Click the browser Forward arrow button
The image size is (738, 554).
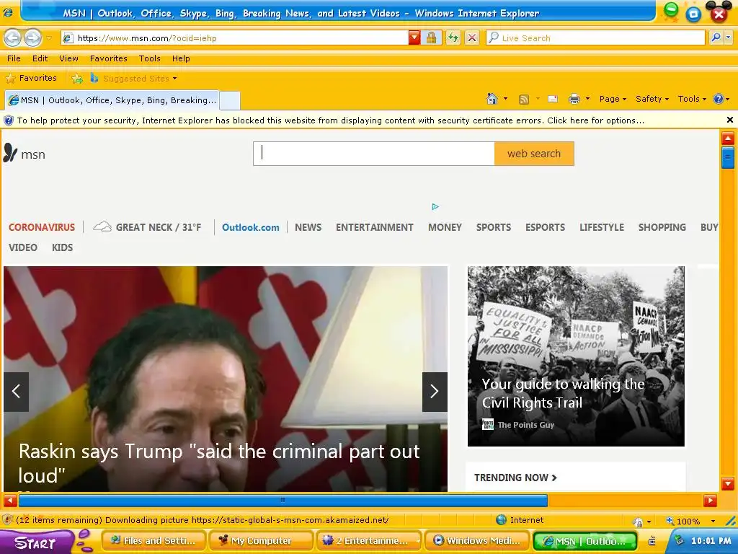click(32, 38)
